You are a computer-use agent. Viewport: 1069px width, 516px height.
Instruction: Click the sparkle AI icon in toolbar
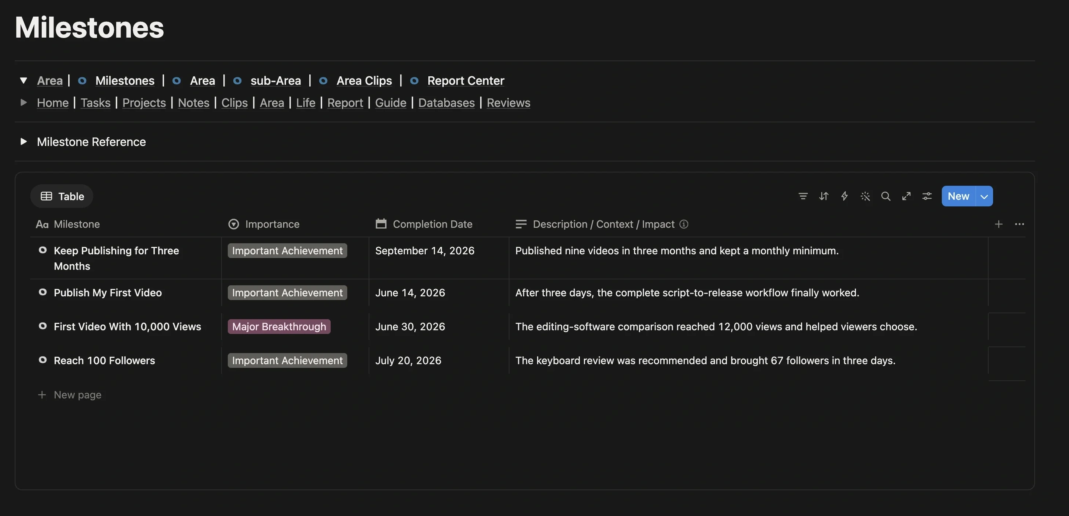pyautogui.click(x=865, y=196)
